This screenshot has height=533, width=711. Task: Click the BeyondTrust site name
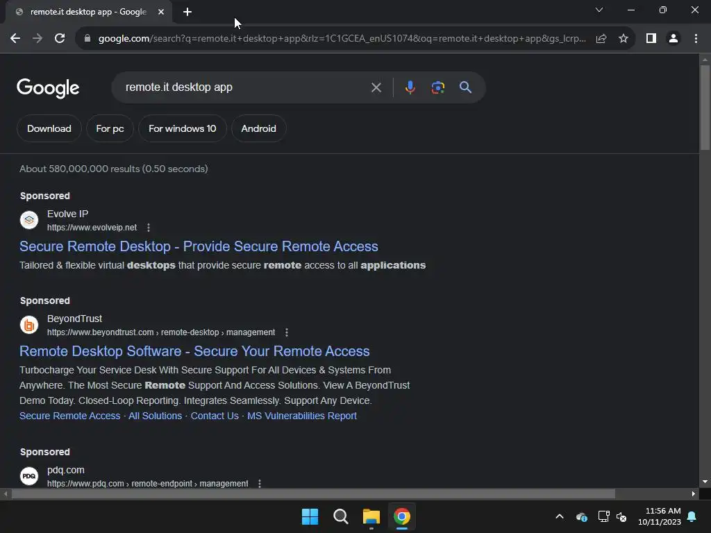[74, 319]
